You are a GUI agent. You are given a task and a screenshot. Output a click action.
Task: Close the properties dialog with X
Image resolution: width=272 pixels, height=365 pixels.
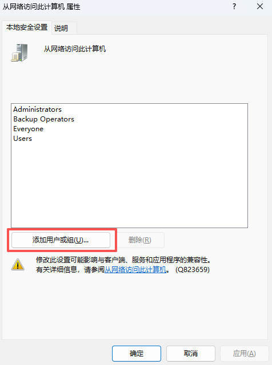coord(260,6)
